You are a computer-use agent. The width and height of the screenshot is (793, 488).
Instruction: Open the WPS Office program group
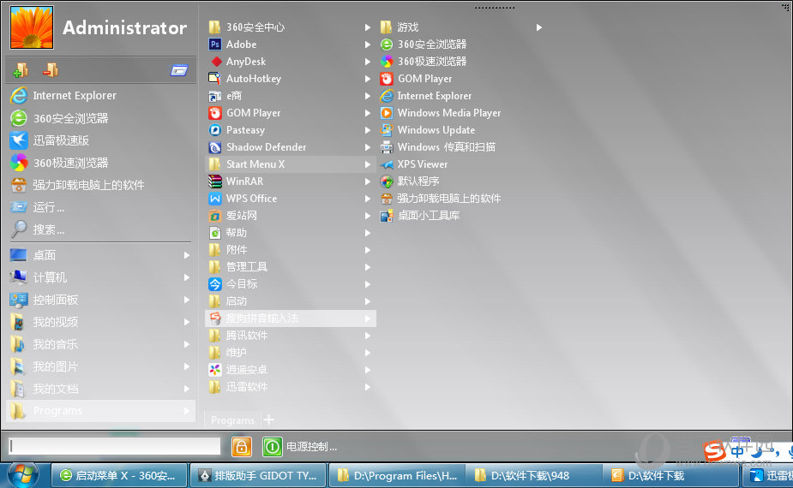(291, 199)
